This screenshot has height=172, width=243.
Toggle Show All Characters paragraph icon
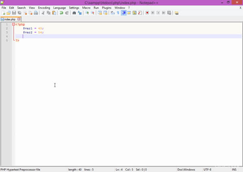pyautogui.click(x=118, y=13)
